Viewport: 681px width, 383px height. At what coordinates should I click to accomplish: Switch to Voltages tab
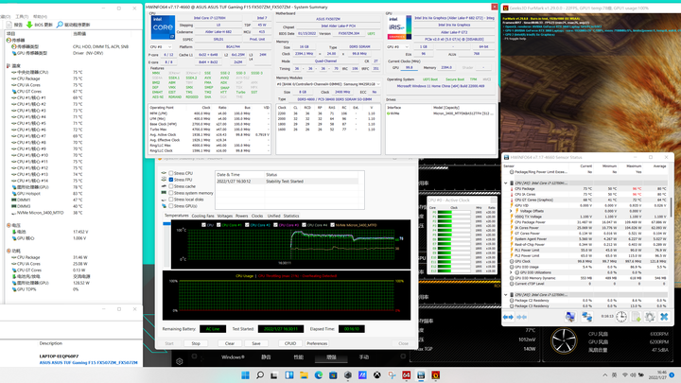tap(224, 216)
